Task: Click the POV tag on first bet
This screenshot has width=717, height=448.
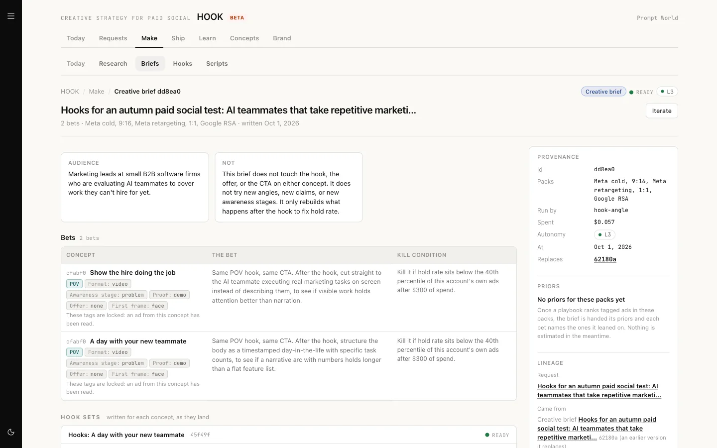Action: point(74,284)
